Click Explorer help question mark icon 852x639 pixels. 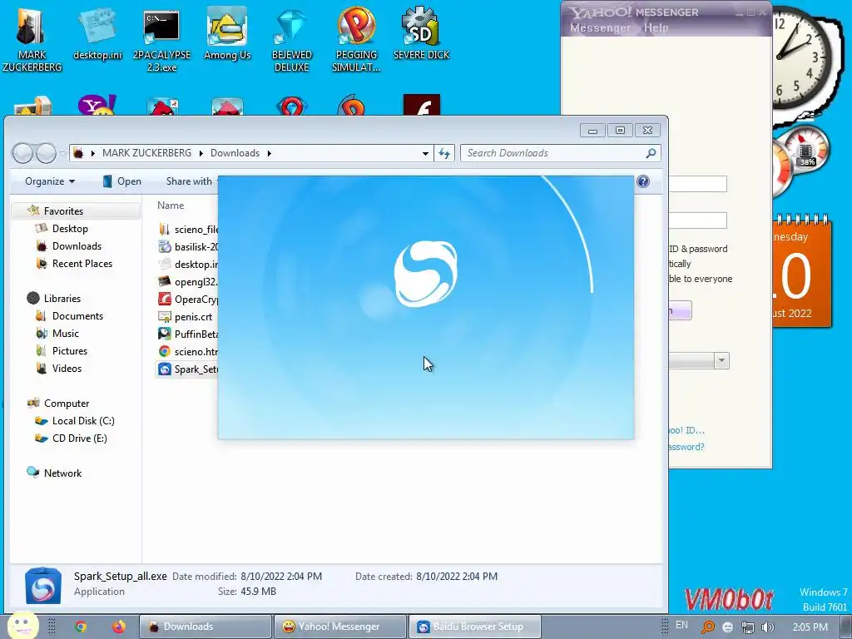[643, 181]
